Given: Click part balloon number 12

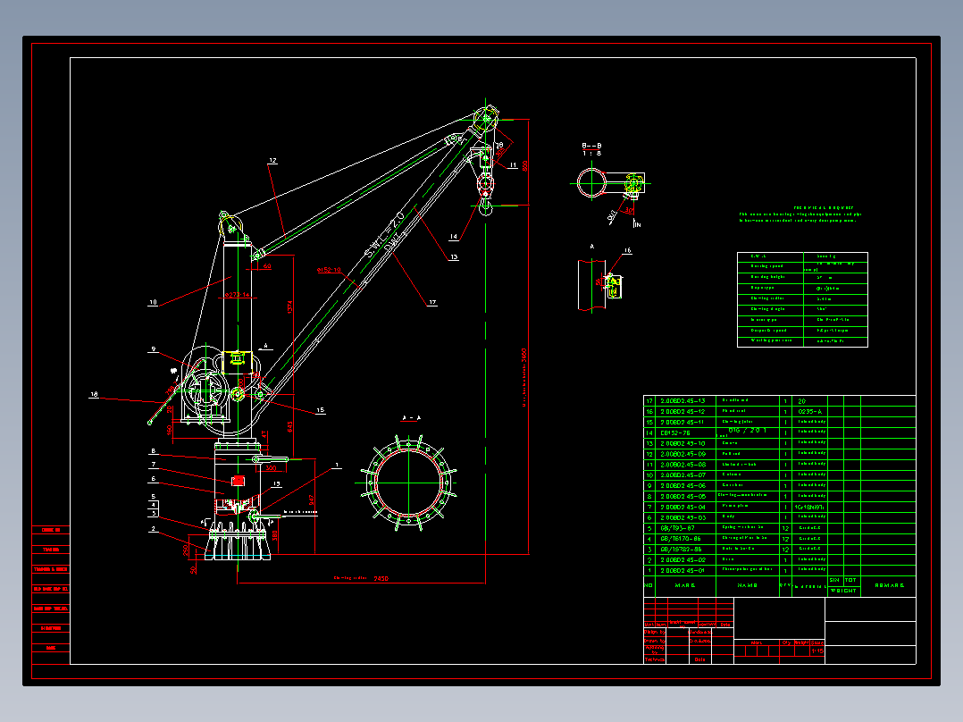Looking at the screenshot, I should click(x=272, y=161).
